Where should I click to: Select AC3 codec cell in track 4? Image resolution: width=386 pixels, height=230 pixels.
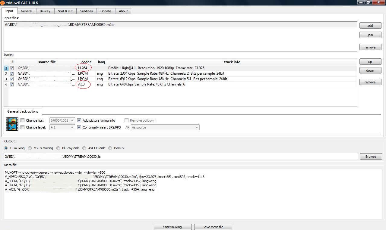[x=86, y=84]
